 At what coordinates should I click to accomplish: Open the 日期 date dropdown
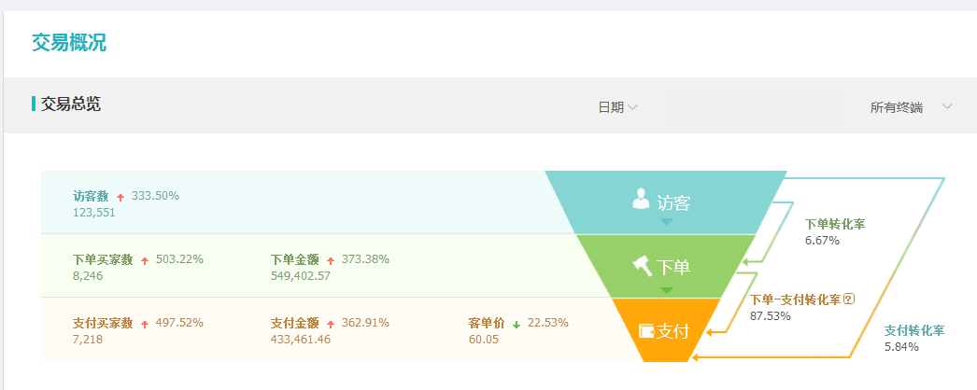617,107
